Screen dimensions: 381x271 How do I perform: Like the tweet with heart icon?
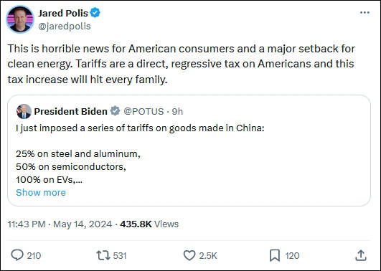pos(189,255)
